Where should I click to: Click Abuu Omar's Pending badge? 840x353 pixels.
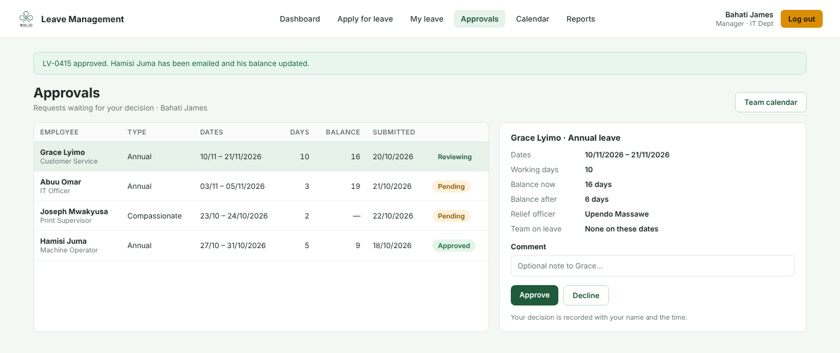[451, 186]
